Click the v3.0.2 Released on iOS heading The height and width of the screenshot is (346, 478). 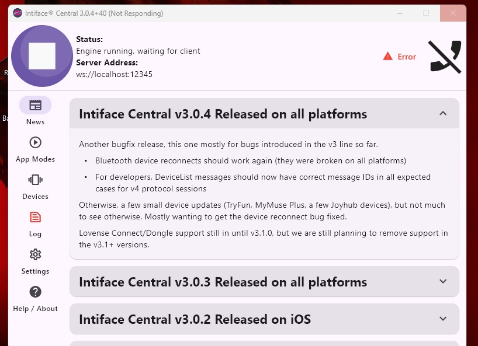click(x=195, y=319)
